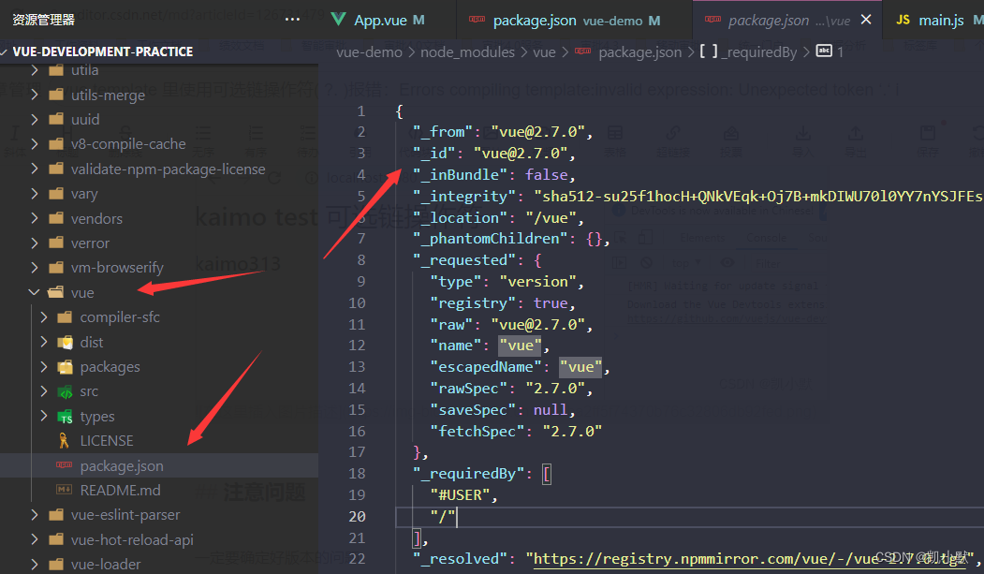Click line number 20 in the gutter
Image resolution: width=984 pixels, height=574 pixels.
coord(357,515)
